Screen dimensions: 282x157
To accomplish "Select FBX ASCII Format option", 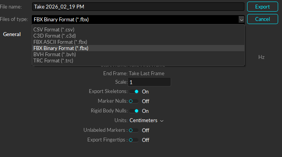I will click(x=61, y=42).
